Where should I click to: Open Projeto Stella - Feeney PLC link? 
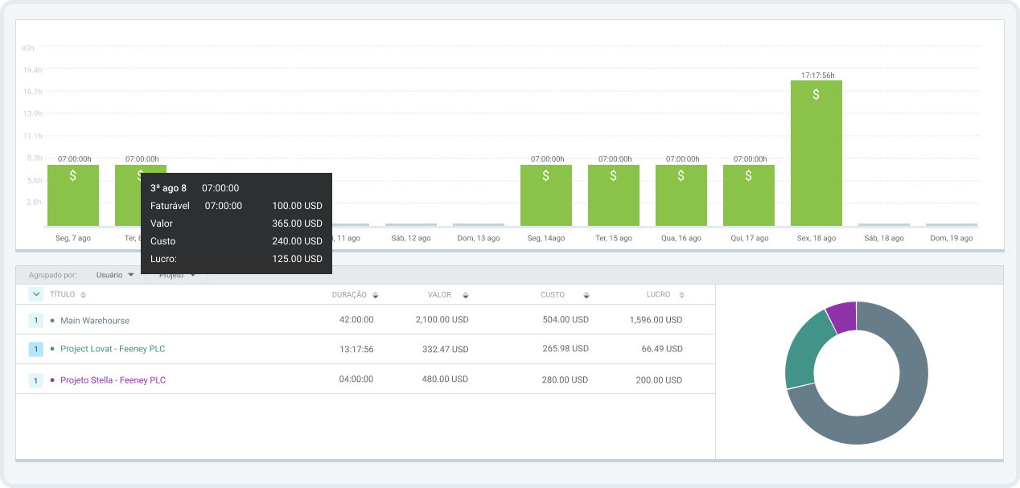coord(113,380)
